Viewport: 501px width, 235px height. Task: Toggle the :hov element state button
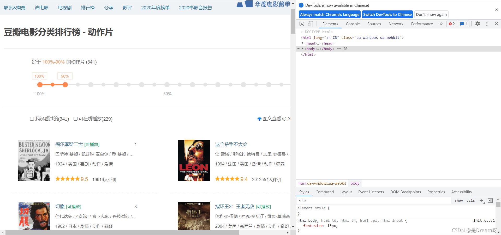pyautogui.click(x=459, y=200)
